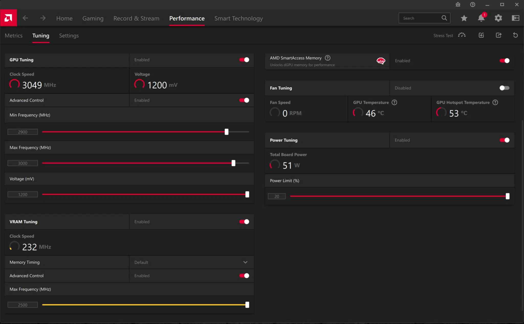Click the VRAM Max Frequency slider handle
Viewport: 524px width, 324px height.
point(247,305)
